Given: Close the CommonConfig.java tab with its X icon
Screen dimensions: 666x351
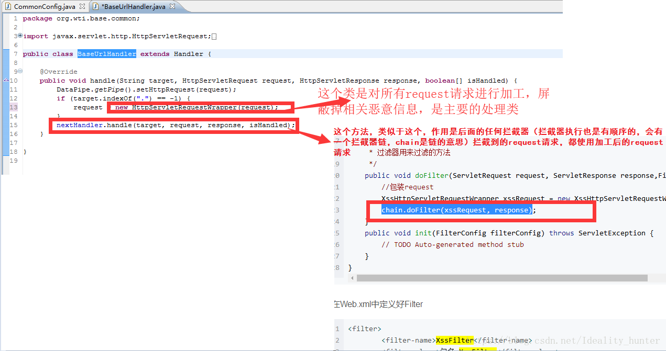Looking at the screenshot, I should tap(82, 7).
